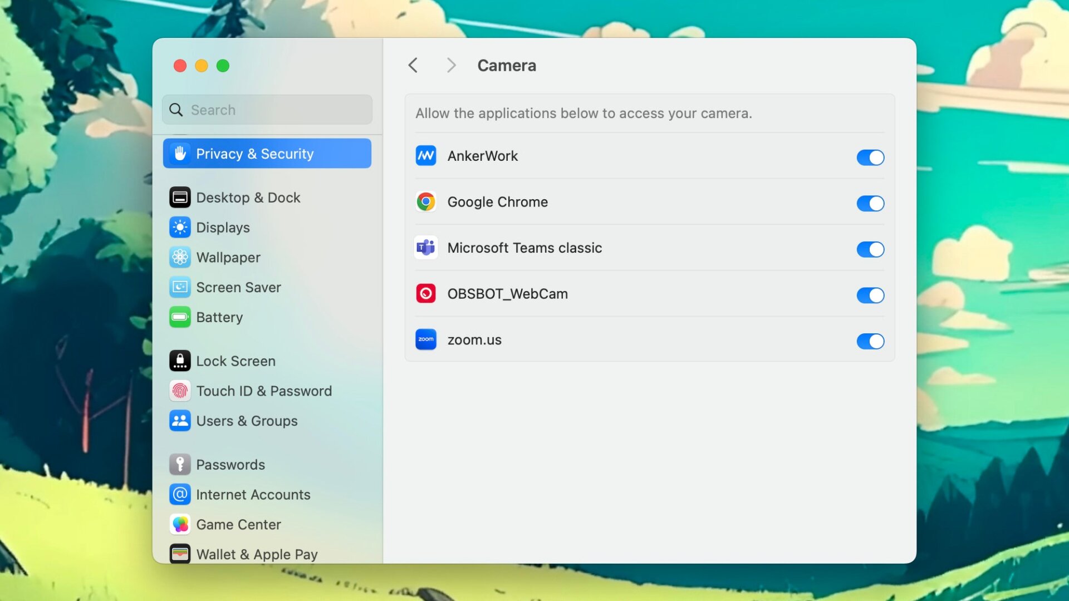Screen dimensions: 1069x601
Task: Click the Touch ID fingerprint icon
Action: tap(180, 391)
